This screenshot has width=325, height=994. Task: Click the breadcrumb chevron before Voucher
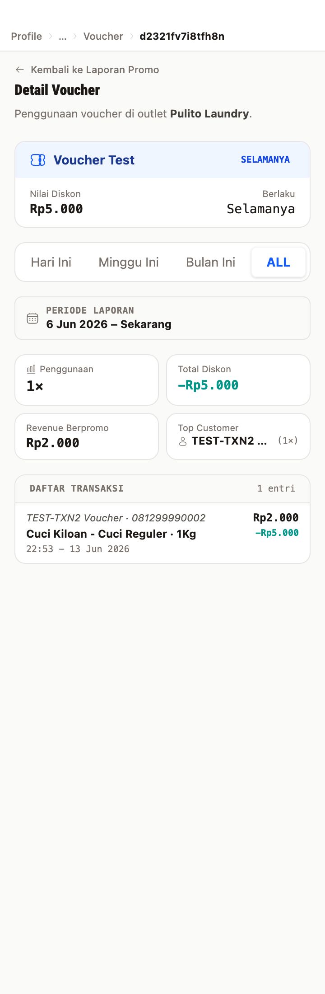(75, 36)
